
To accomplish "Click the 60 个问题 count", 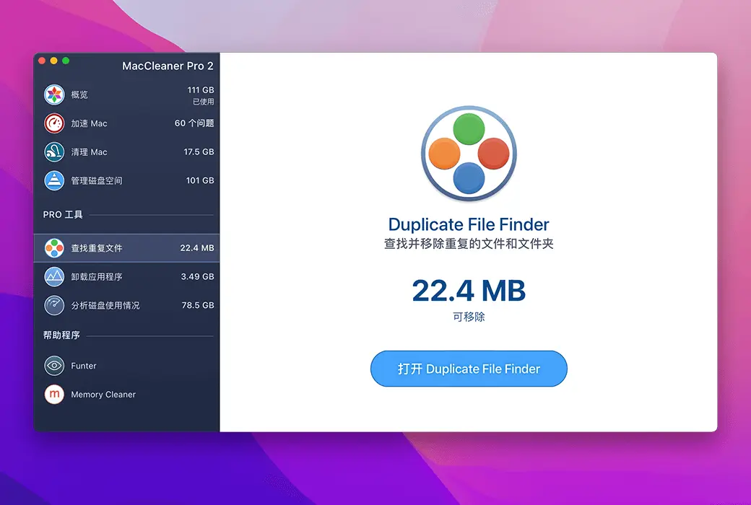I will click(x=194, y=123).
